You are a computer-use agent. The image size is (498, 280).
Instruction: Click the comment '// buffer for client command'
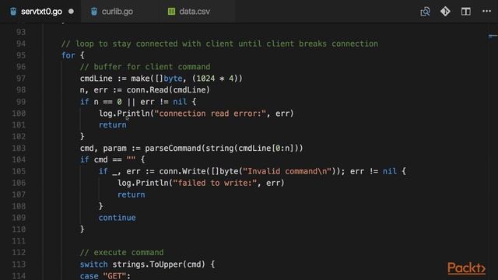click(x=146, y=67)
